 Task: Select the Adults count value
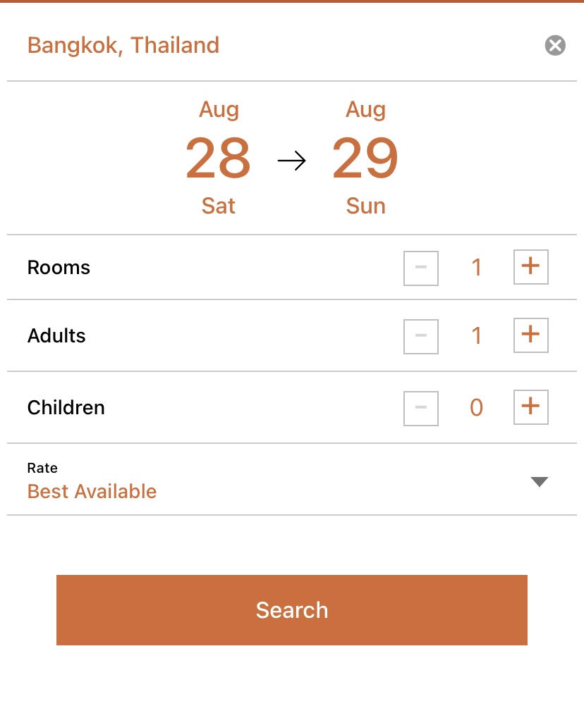476,336
